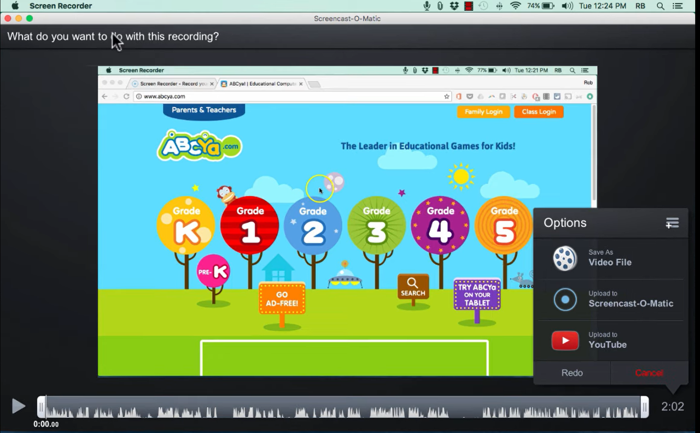700x433 pixels.
Task: Click the red YouTube upload icon
Action: click(565, 340)
